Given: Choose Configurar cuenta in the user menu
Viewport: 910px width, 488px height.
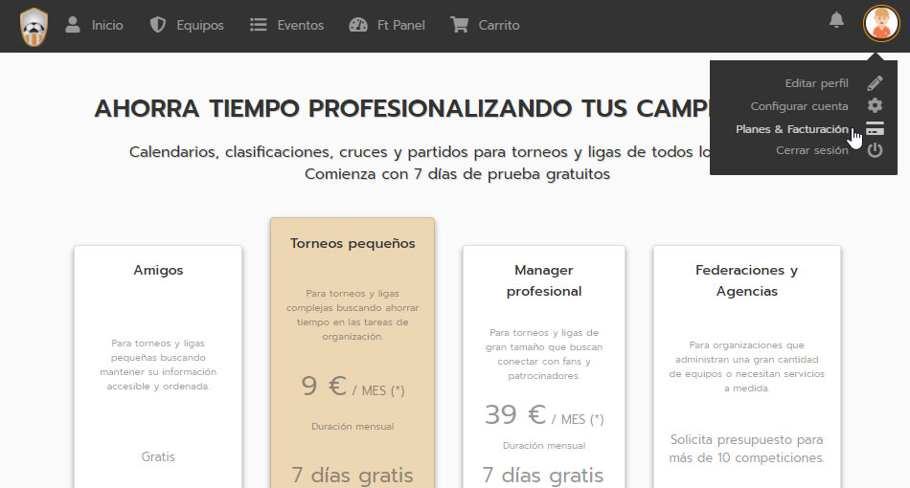Looking at the screenshot, I should point(799,106).
